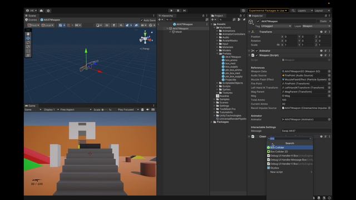The height and width of the screenshot is (200, 356).
Task: Open the account dropdown at top left
Action: pos(31,11)
